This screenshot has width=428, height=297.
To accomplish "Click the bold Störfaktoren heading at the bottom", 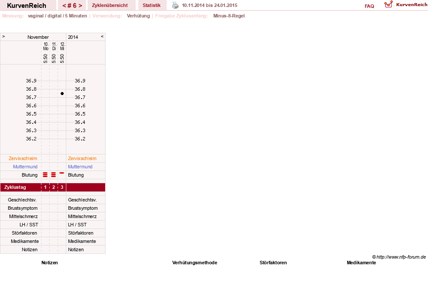I will [x=273, y=263].
